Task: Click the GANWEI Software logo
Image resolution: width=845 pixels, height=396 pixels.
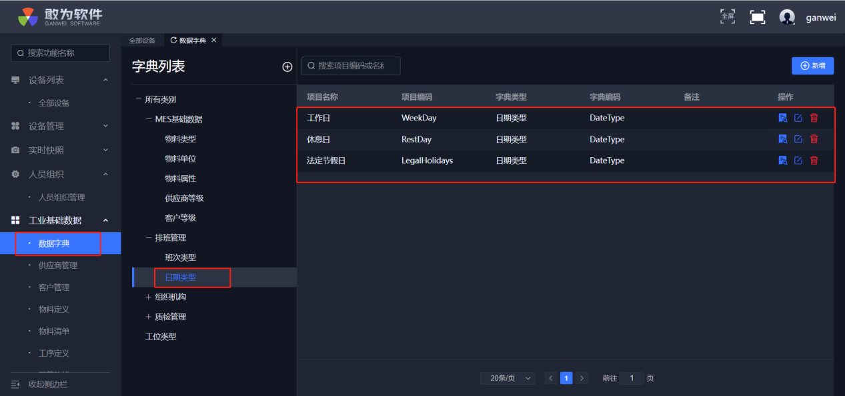Action: coord(61,17)
